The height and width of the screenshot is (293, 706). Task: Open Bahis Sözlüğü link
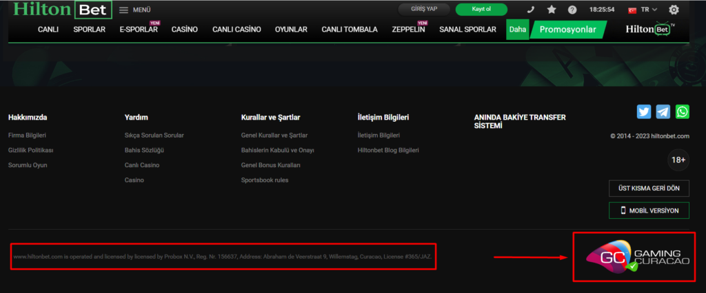pos(144,150)
